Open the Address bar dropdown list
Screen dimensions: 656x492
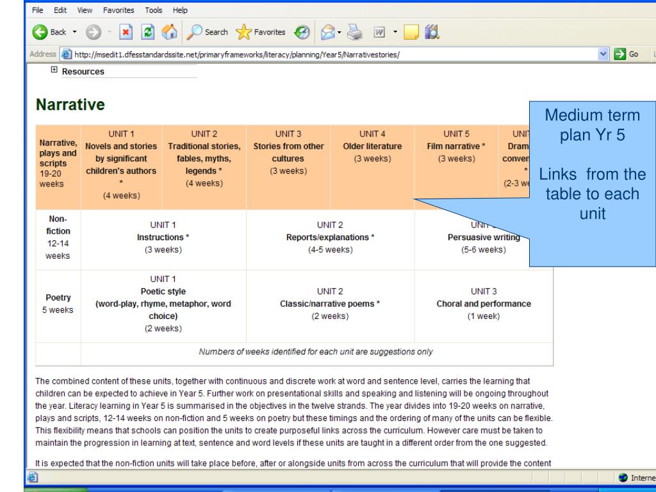[603, 54]
